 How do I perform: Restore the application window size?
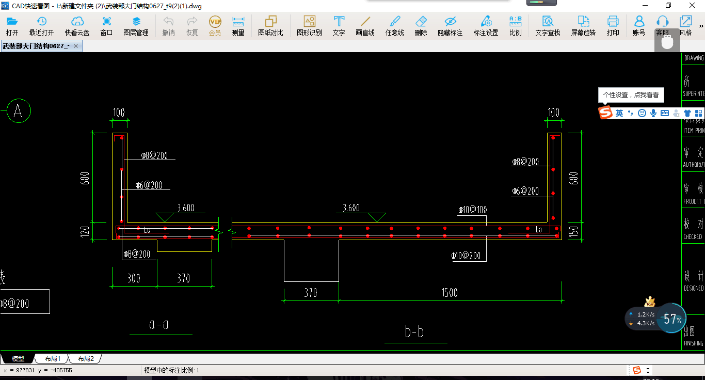coord(668,6)
